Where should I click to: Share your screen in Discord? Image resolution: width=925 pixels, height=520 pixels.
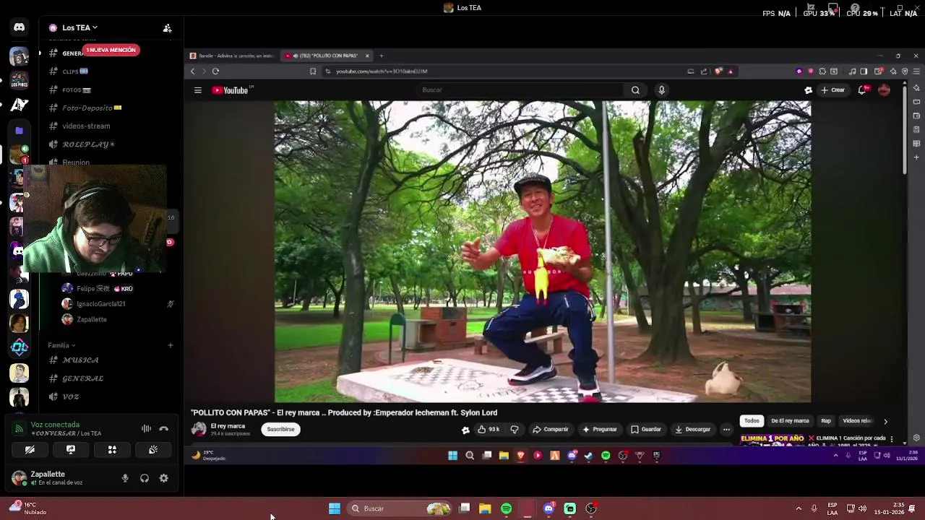tap(71, 450)
